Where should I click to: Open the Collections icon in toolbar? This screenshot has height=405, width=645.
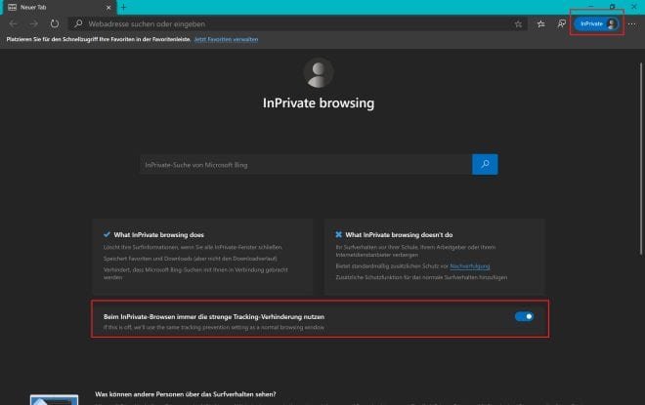pyautogui.click(x=561, y=23)
